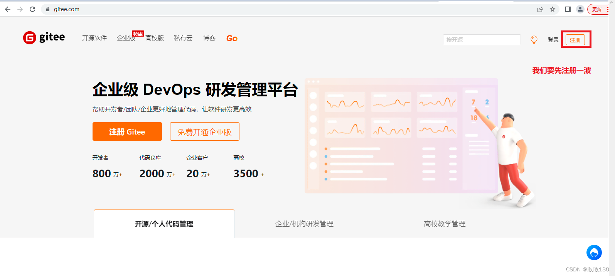Click the 3500 + universities figure
This screenshot has height=276, width=615.
click(249, 174)
